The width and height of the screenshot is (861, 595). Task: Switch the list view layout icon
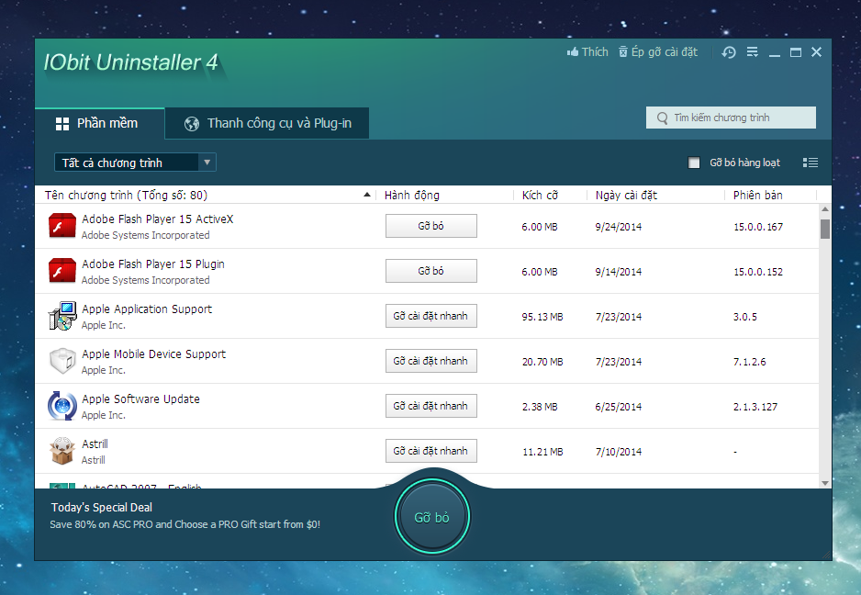[810, 163]
